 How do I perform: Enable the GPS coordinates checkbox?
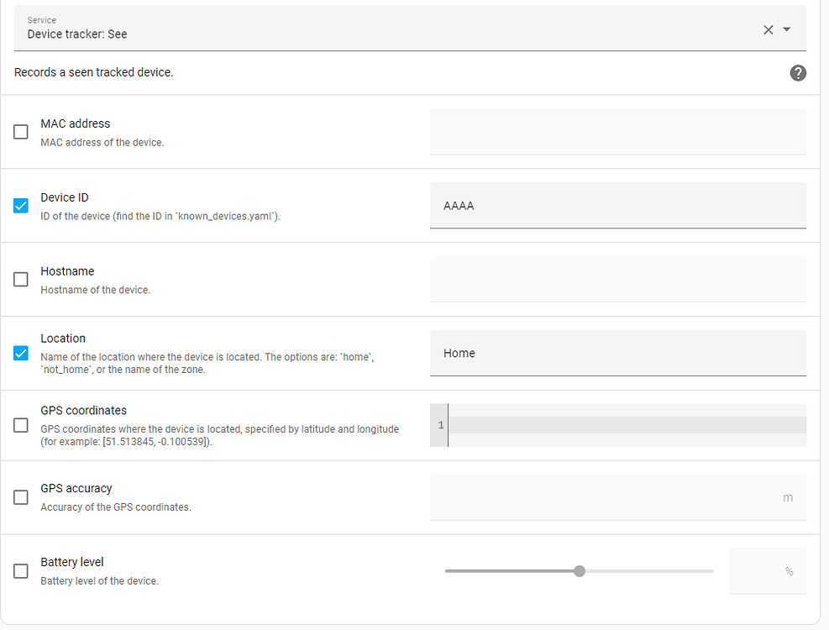pos(21,425)
